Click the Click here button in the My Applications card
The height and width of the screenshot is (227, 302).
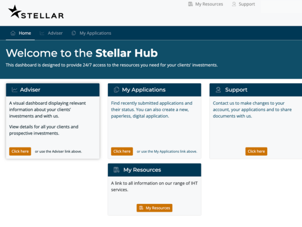coord(122,151)
